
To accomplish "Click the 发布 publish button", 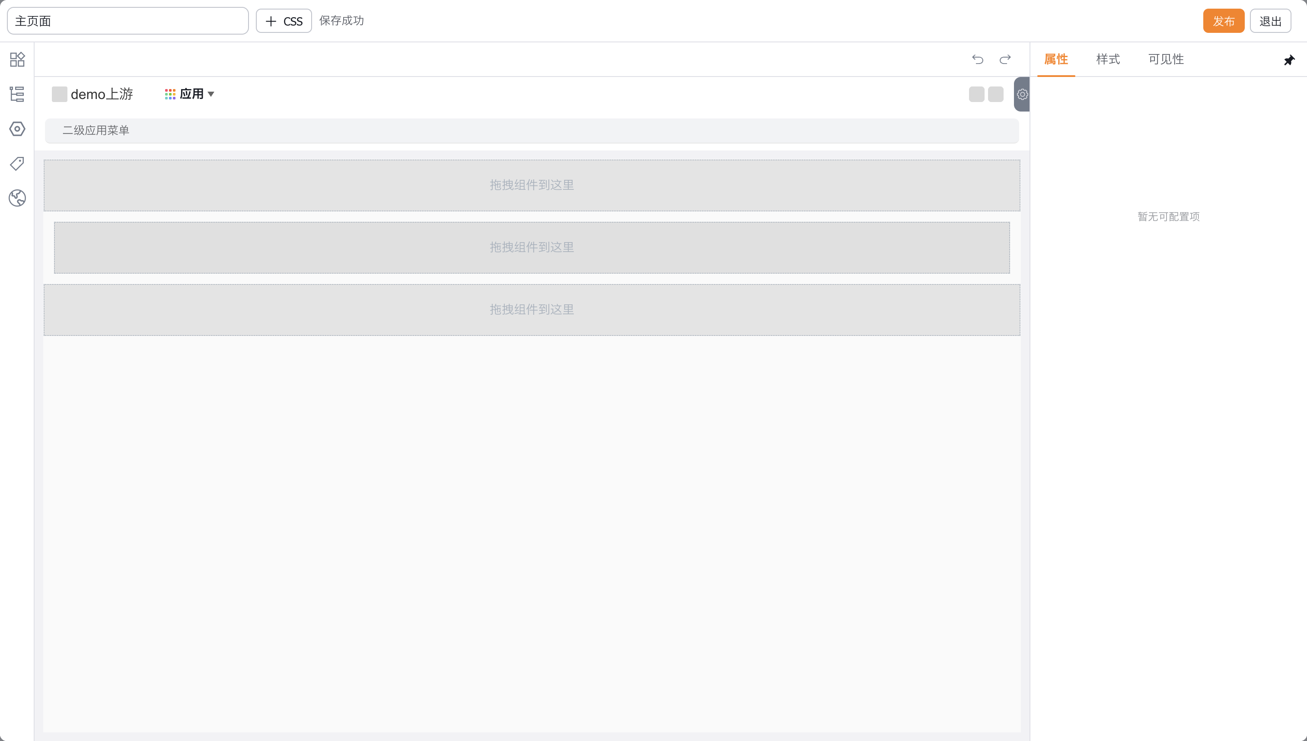I will point(1223,21).
